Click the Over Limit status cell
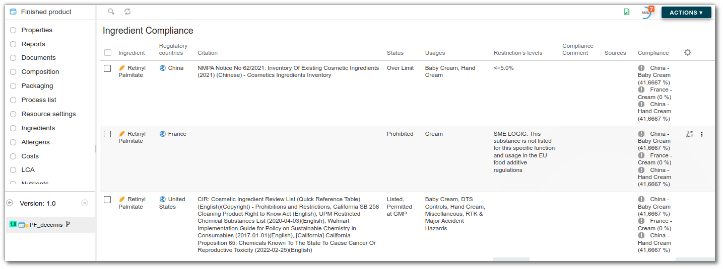 click(400, 68)
